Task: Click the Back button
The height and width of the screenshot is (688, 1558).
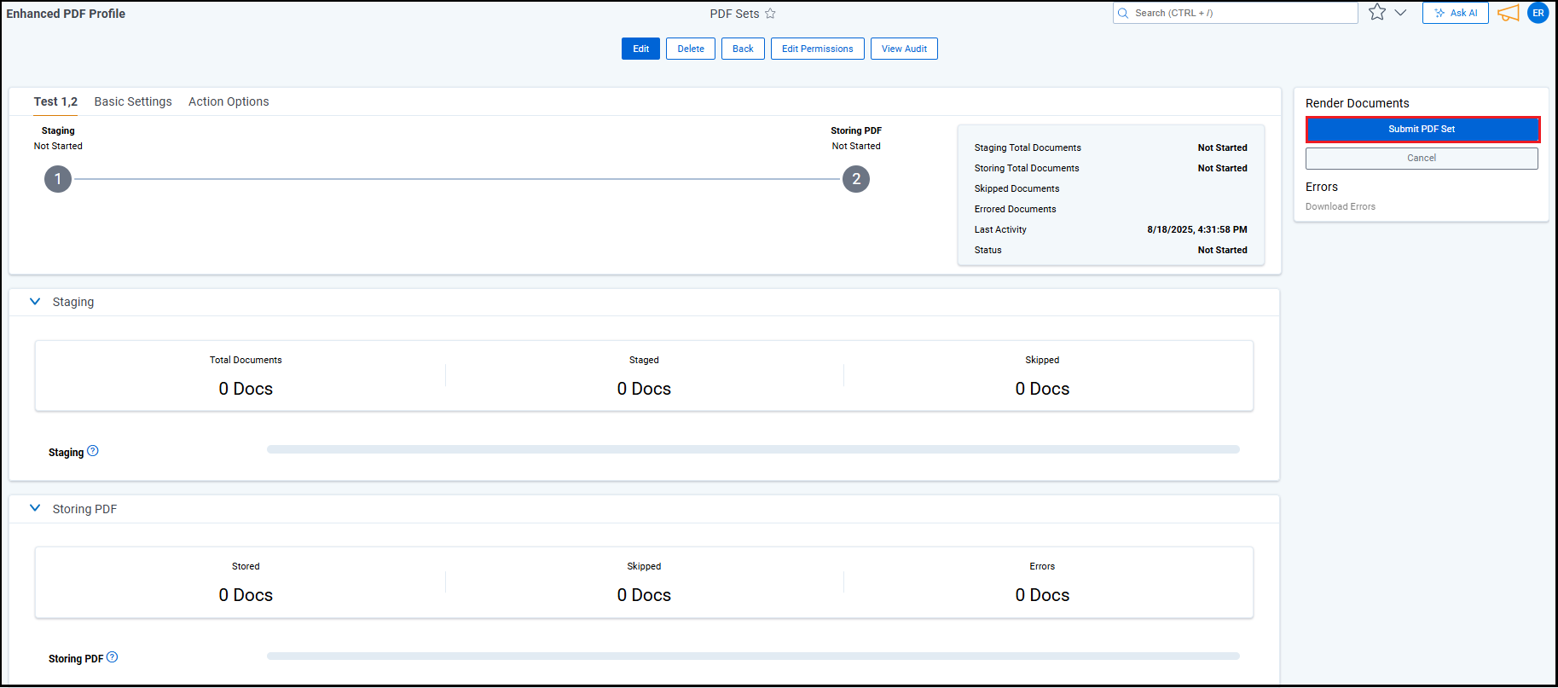Action: pyautogui.click(x=743, y=49)
